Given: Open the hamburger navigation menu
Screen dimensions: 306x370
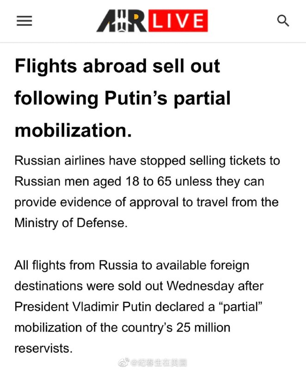Looking at the screenshot, I should [x=24, y=21].
